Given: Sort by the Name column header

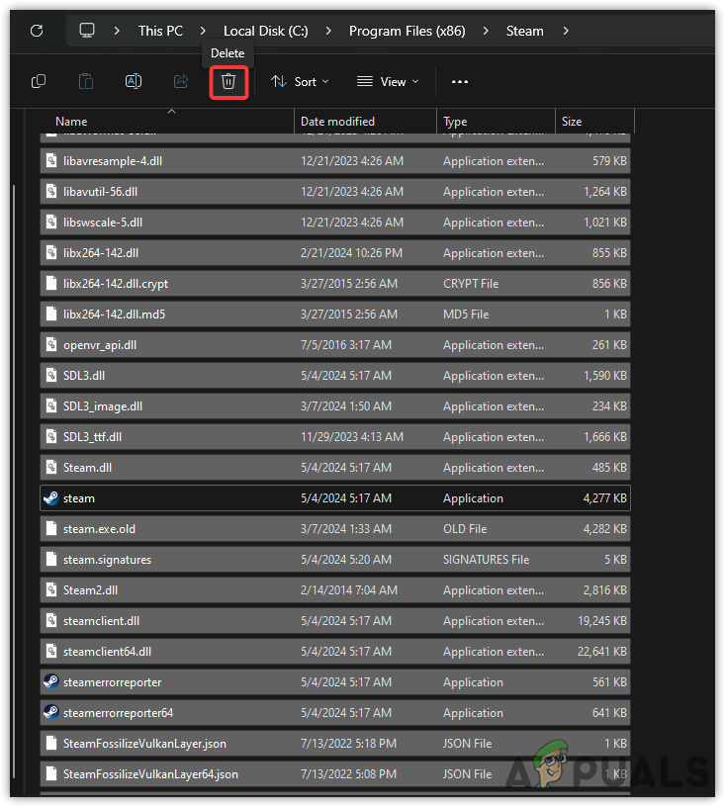Looking at the screenshot, I should 71,122.
